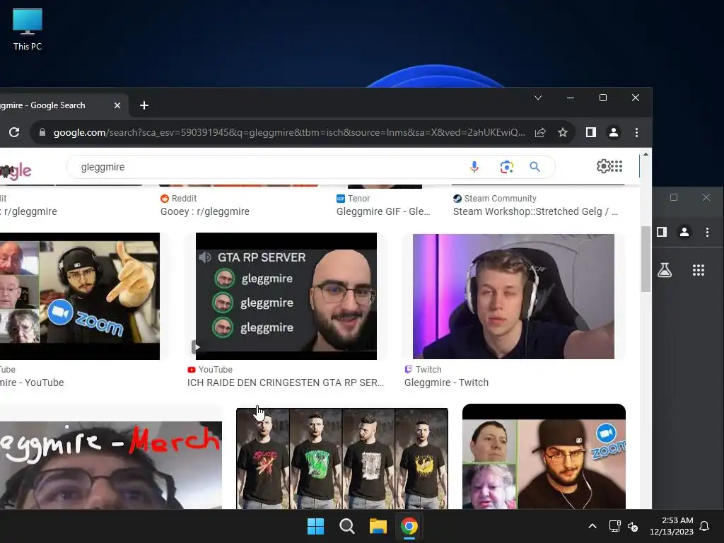
Task: Open Gleggmire - Twitch link
Action: point(446,383)
